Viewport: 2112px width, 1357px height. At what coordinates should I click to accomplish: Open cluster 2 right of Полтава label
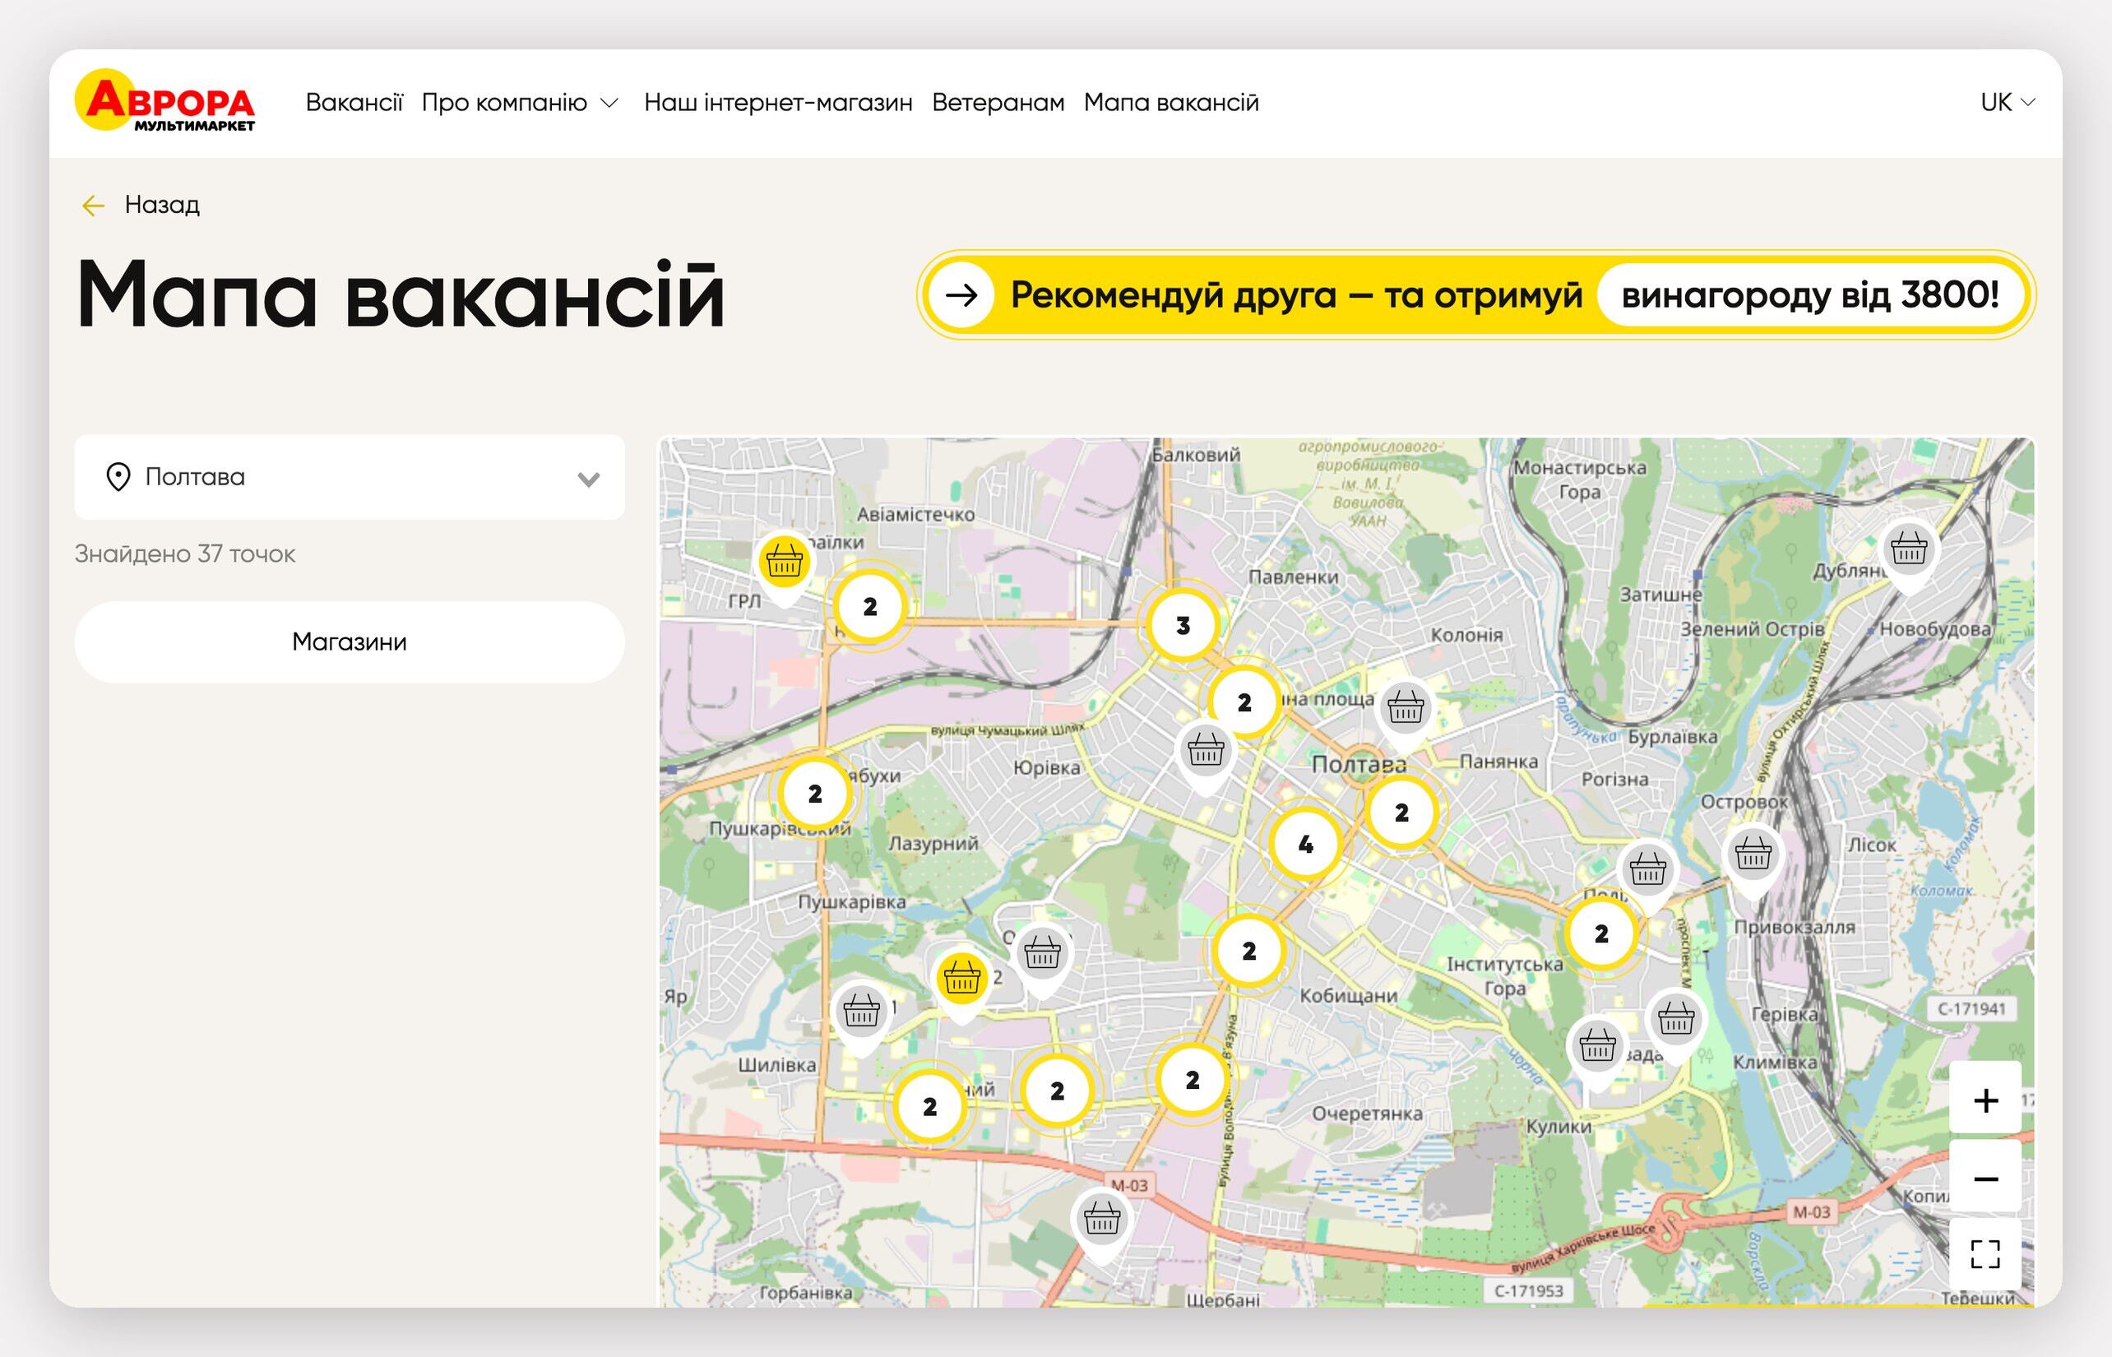pos(1402,813)
